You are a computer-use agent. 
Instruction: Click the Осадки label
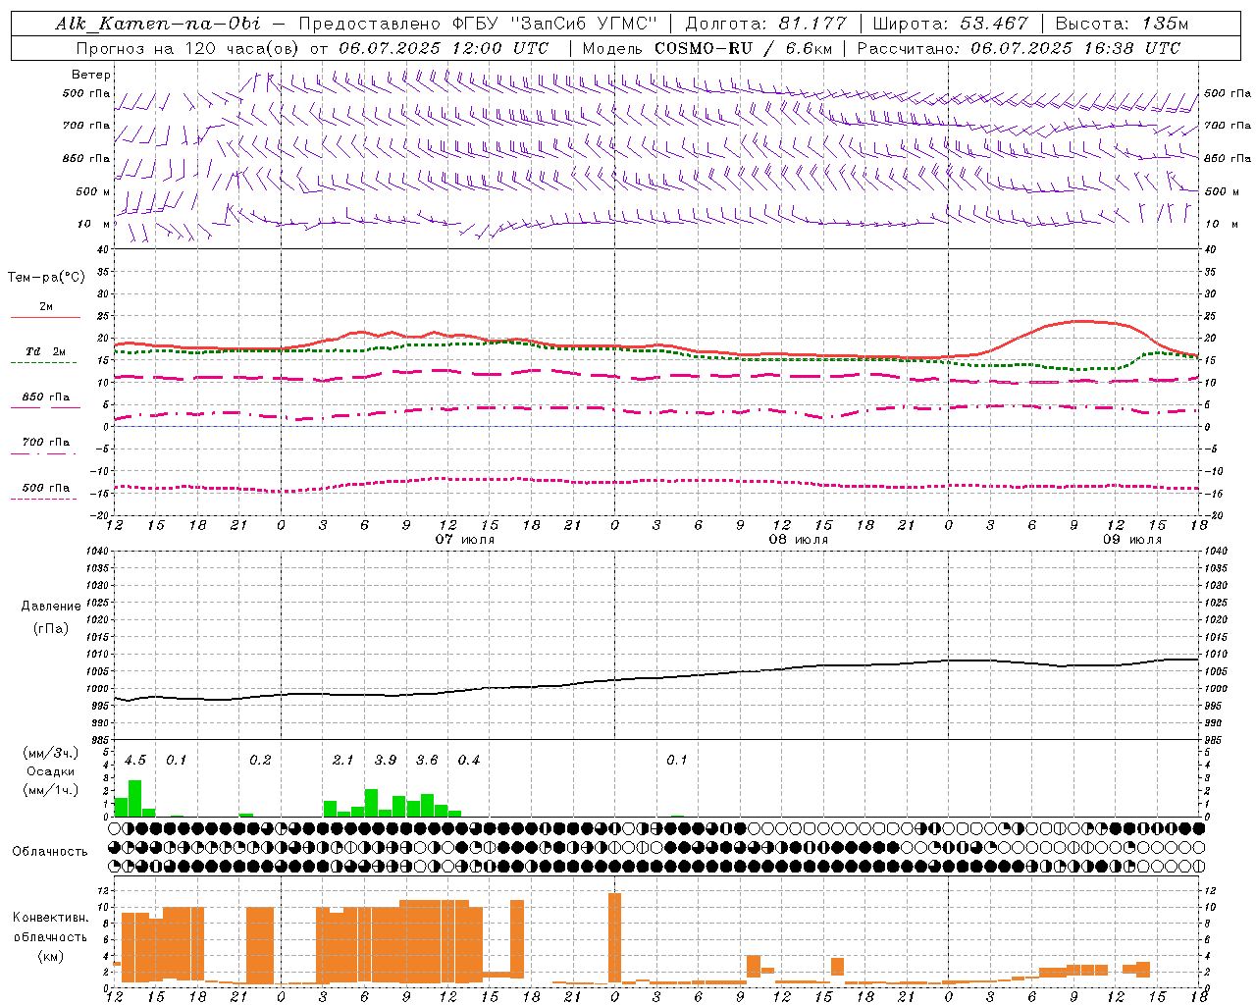click(x=51, y=771)
